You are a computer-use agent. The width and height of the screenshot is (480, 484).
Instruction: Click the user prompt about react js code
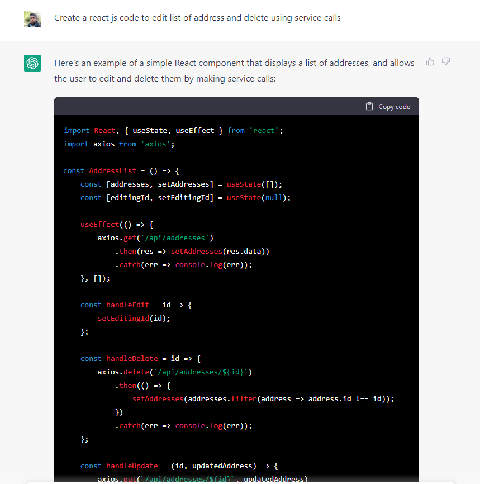197,18
